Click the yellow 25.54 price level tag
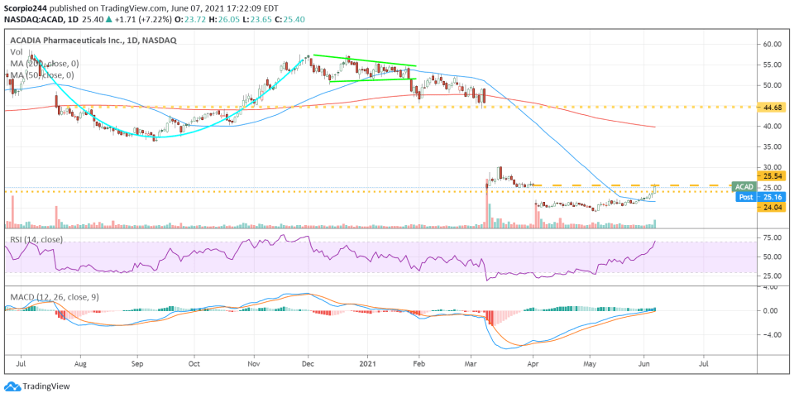 (x=770, y=176)
